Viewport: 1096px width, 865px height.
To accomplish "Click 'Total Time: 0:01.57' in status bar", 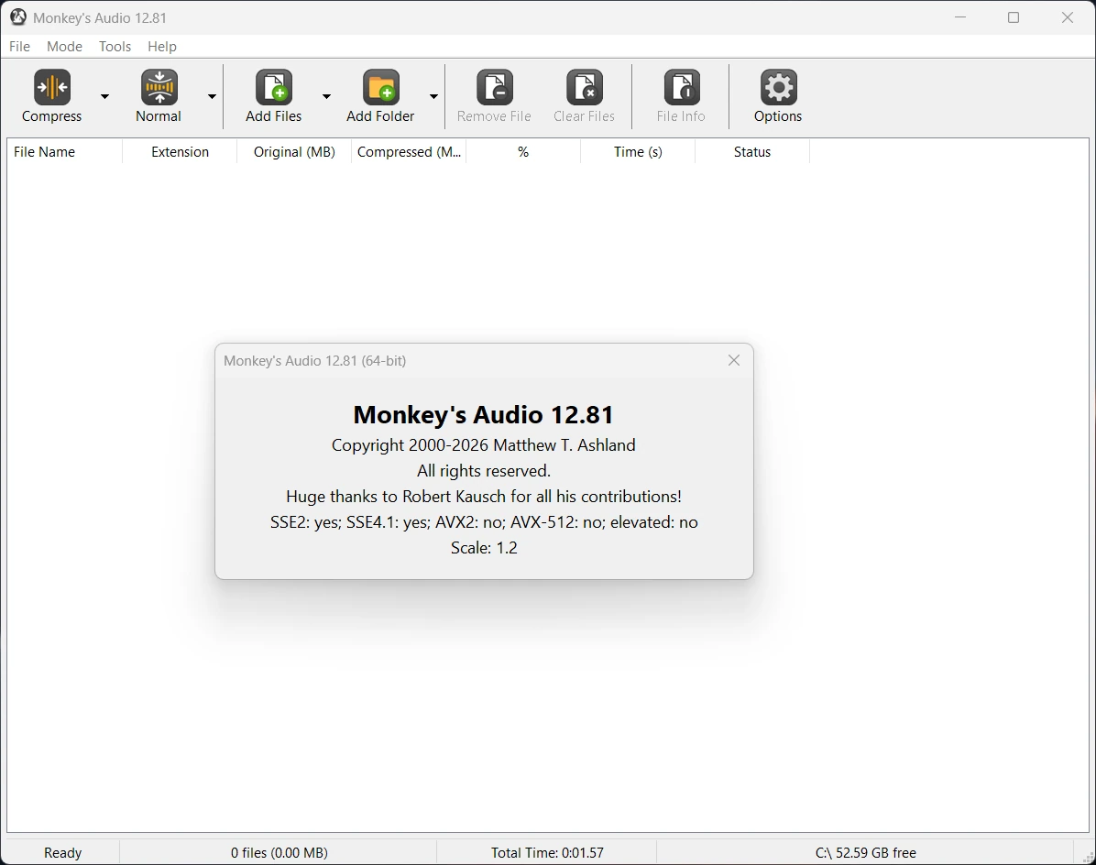I will (x=547, y=852).
